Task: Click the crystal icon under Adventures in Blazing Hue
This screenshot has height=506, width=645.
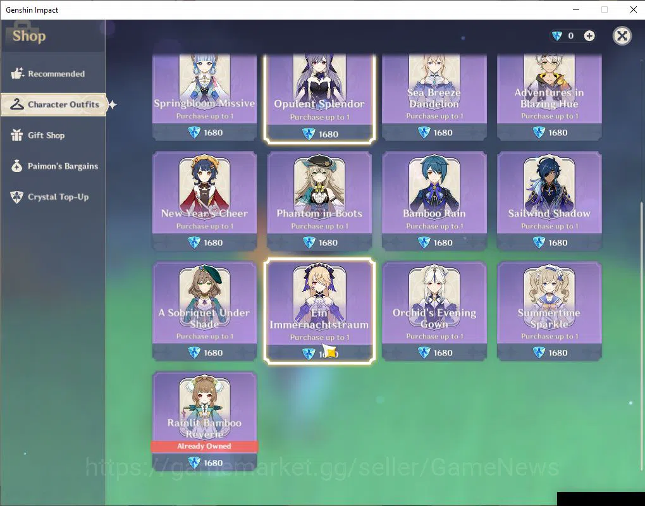Action: [x=539, y=132]
